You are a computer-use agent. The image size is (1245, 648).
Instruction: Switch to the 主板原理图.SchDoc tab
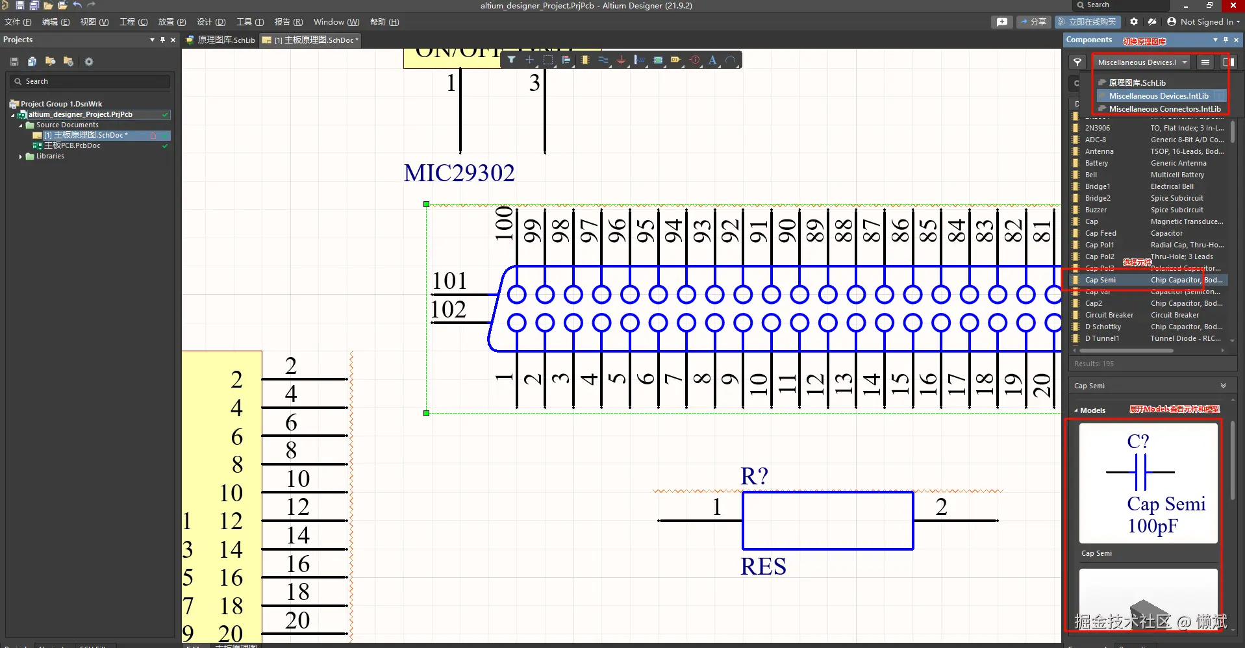[310, 40]
